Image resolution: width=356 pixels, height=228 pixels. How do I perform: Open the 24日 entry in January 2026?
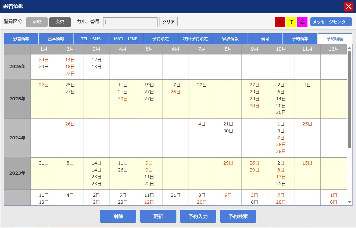pos(44,60)
